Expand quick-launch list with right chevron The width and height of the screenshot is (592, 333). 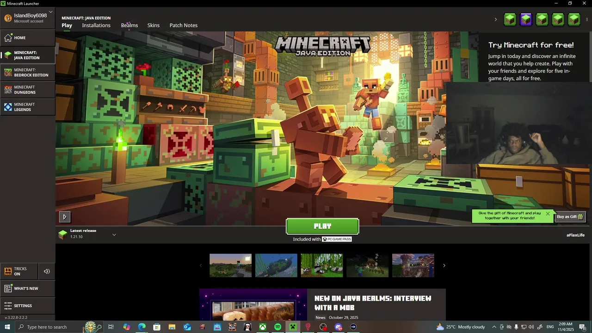(496, 19)
